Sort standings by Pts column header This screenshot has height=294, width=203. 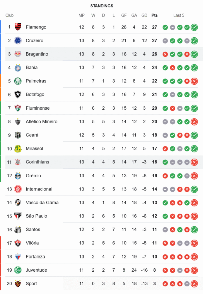click(154, 15)
